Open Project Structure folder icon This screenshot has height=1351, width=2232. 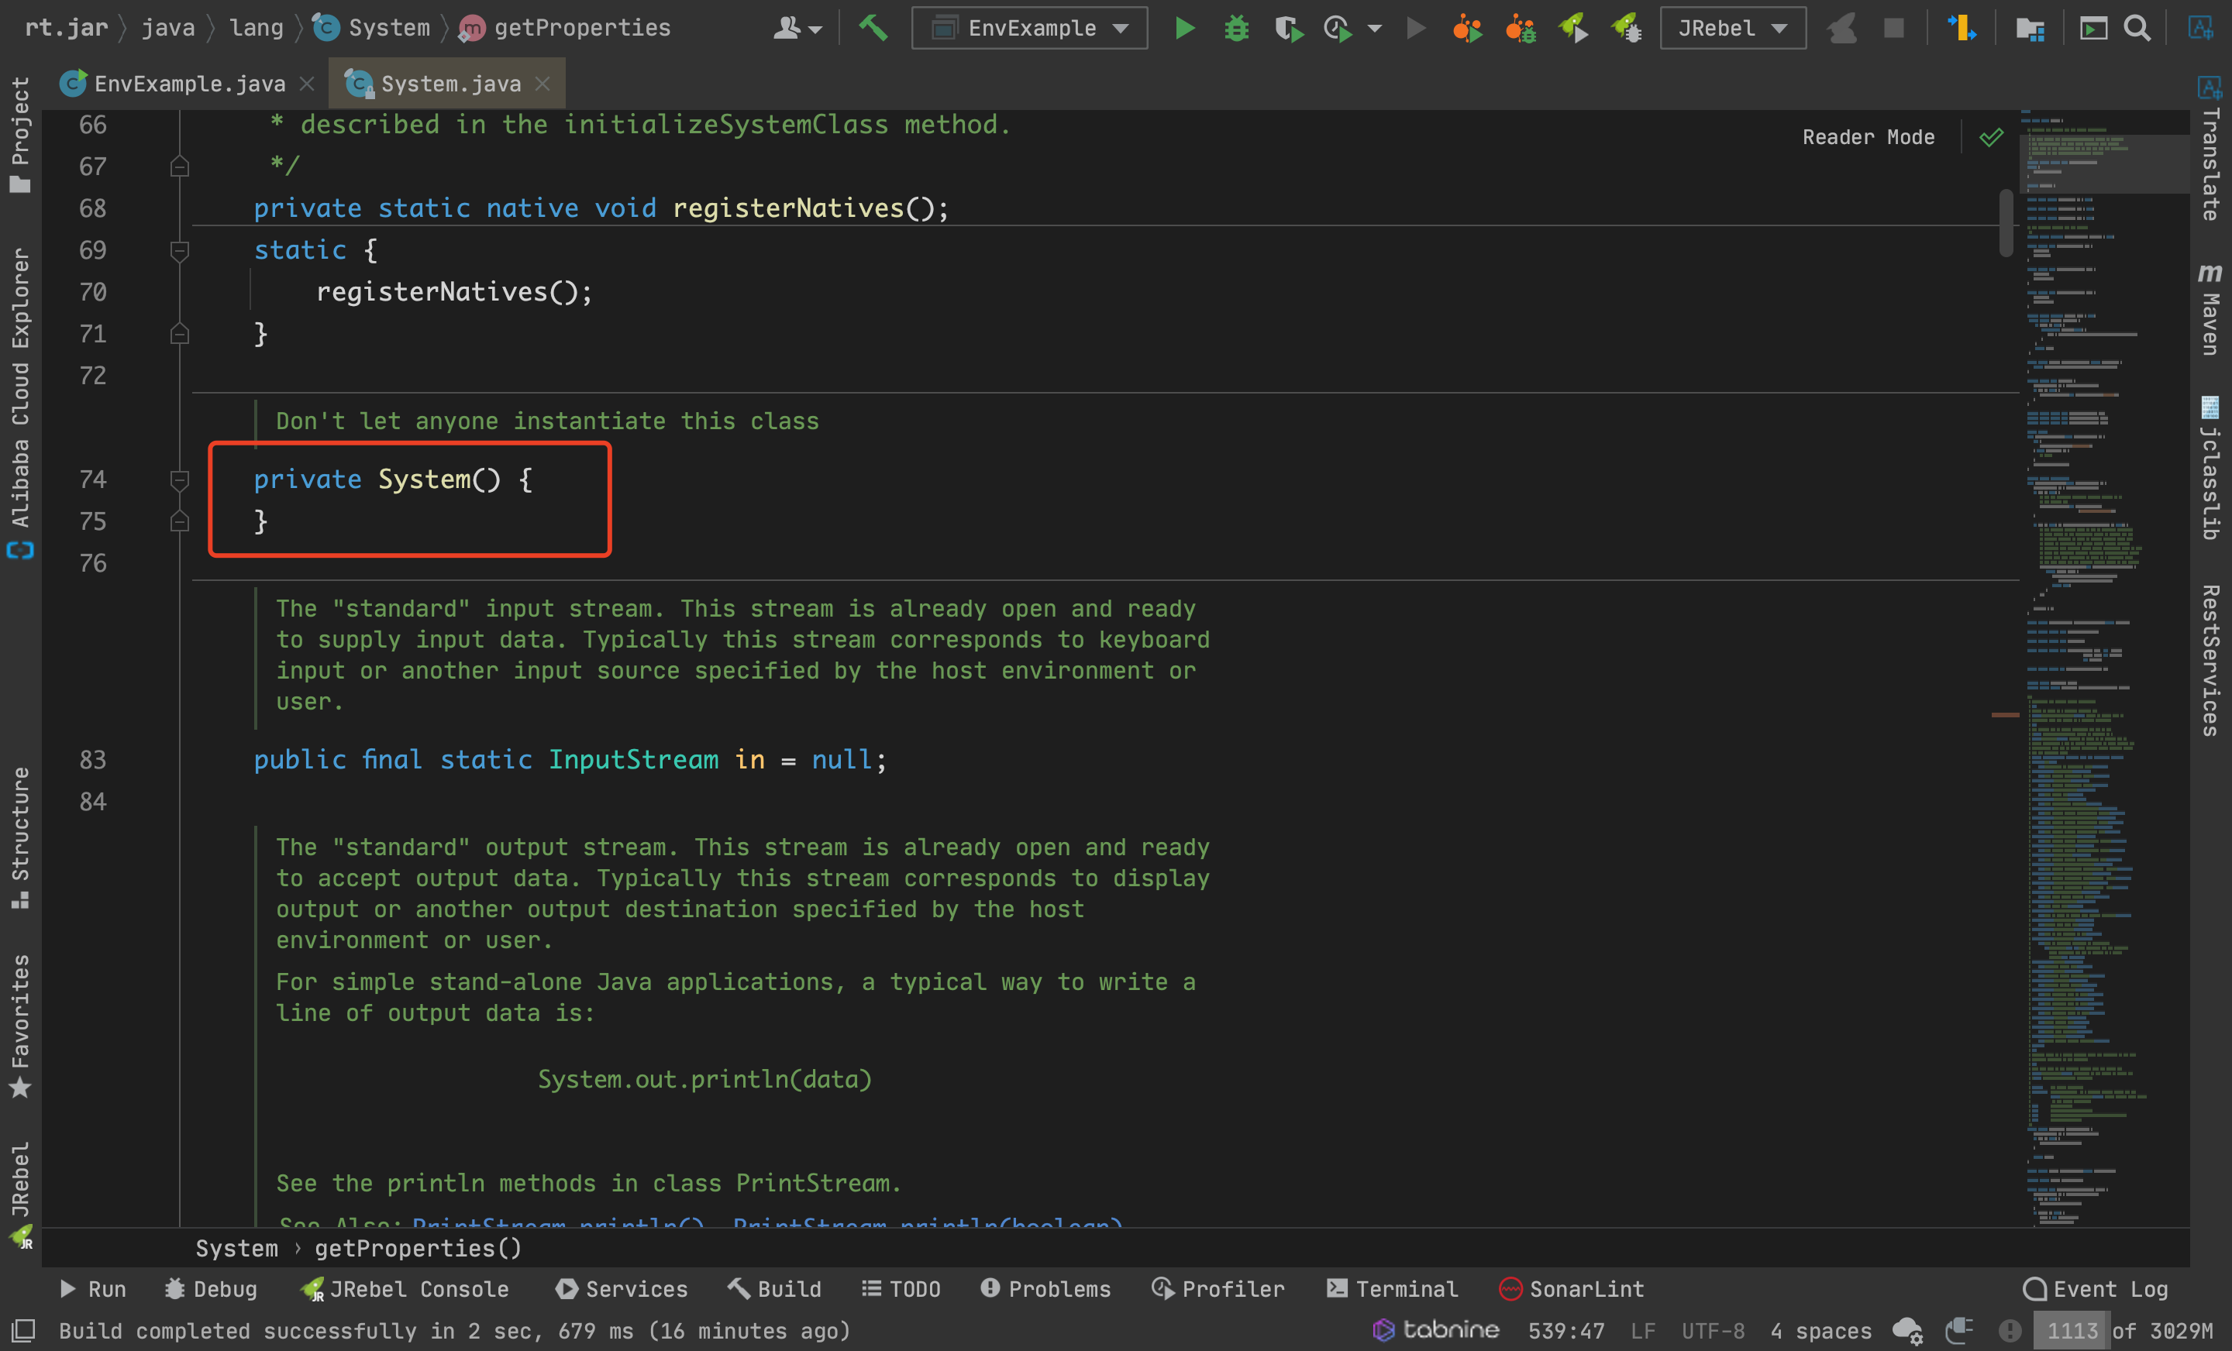pyautogui.click(x=2029, y=28)
